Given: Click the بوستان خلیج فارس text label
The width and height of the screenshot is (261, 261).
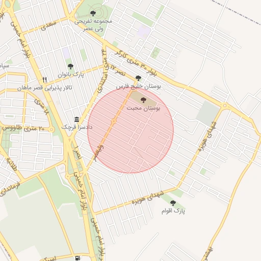Looking at the screenshot, I should pos(139,87).
